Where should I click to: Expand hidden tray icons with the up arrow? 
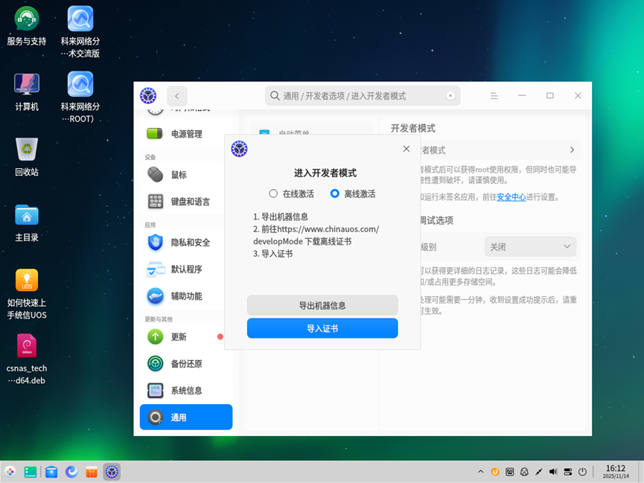tap(480, 471)
